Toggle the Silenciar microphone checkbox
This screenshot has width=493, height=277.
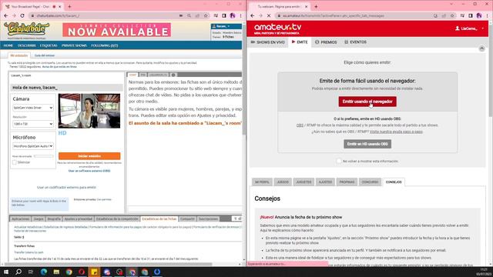[15, 162]
